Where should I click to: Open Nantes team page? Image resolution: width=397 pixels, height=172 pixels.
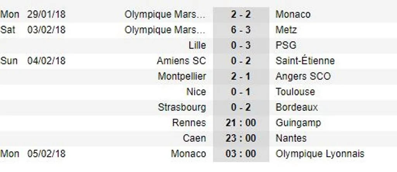(291, 138)
